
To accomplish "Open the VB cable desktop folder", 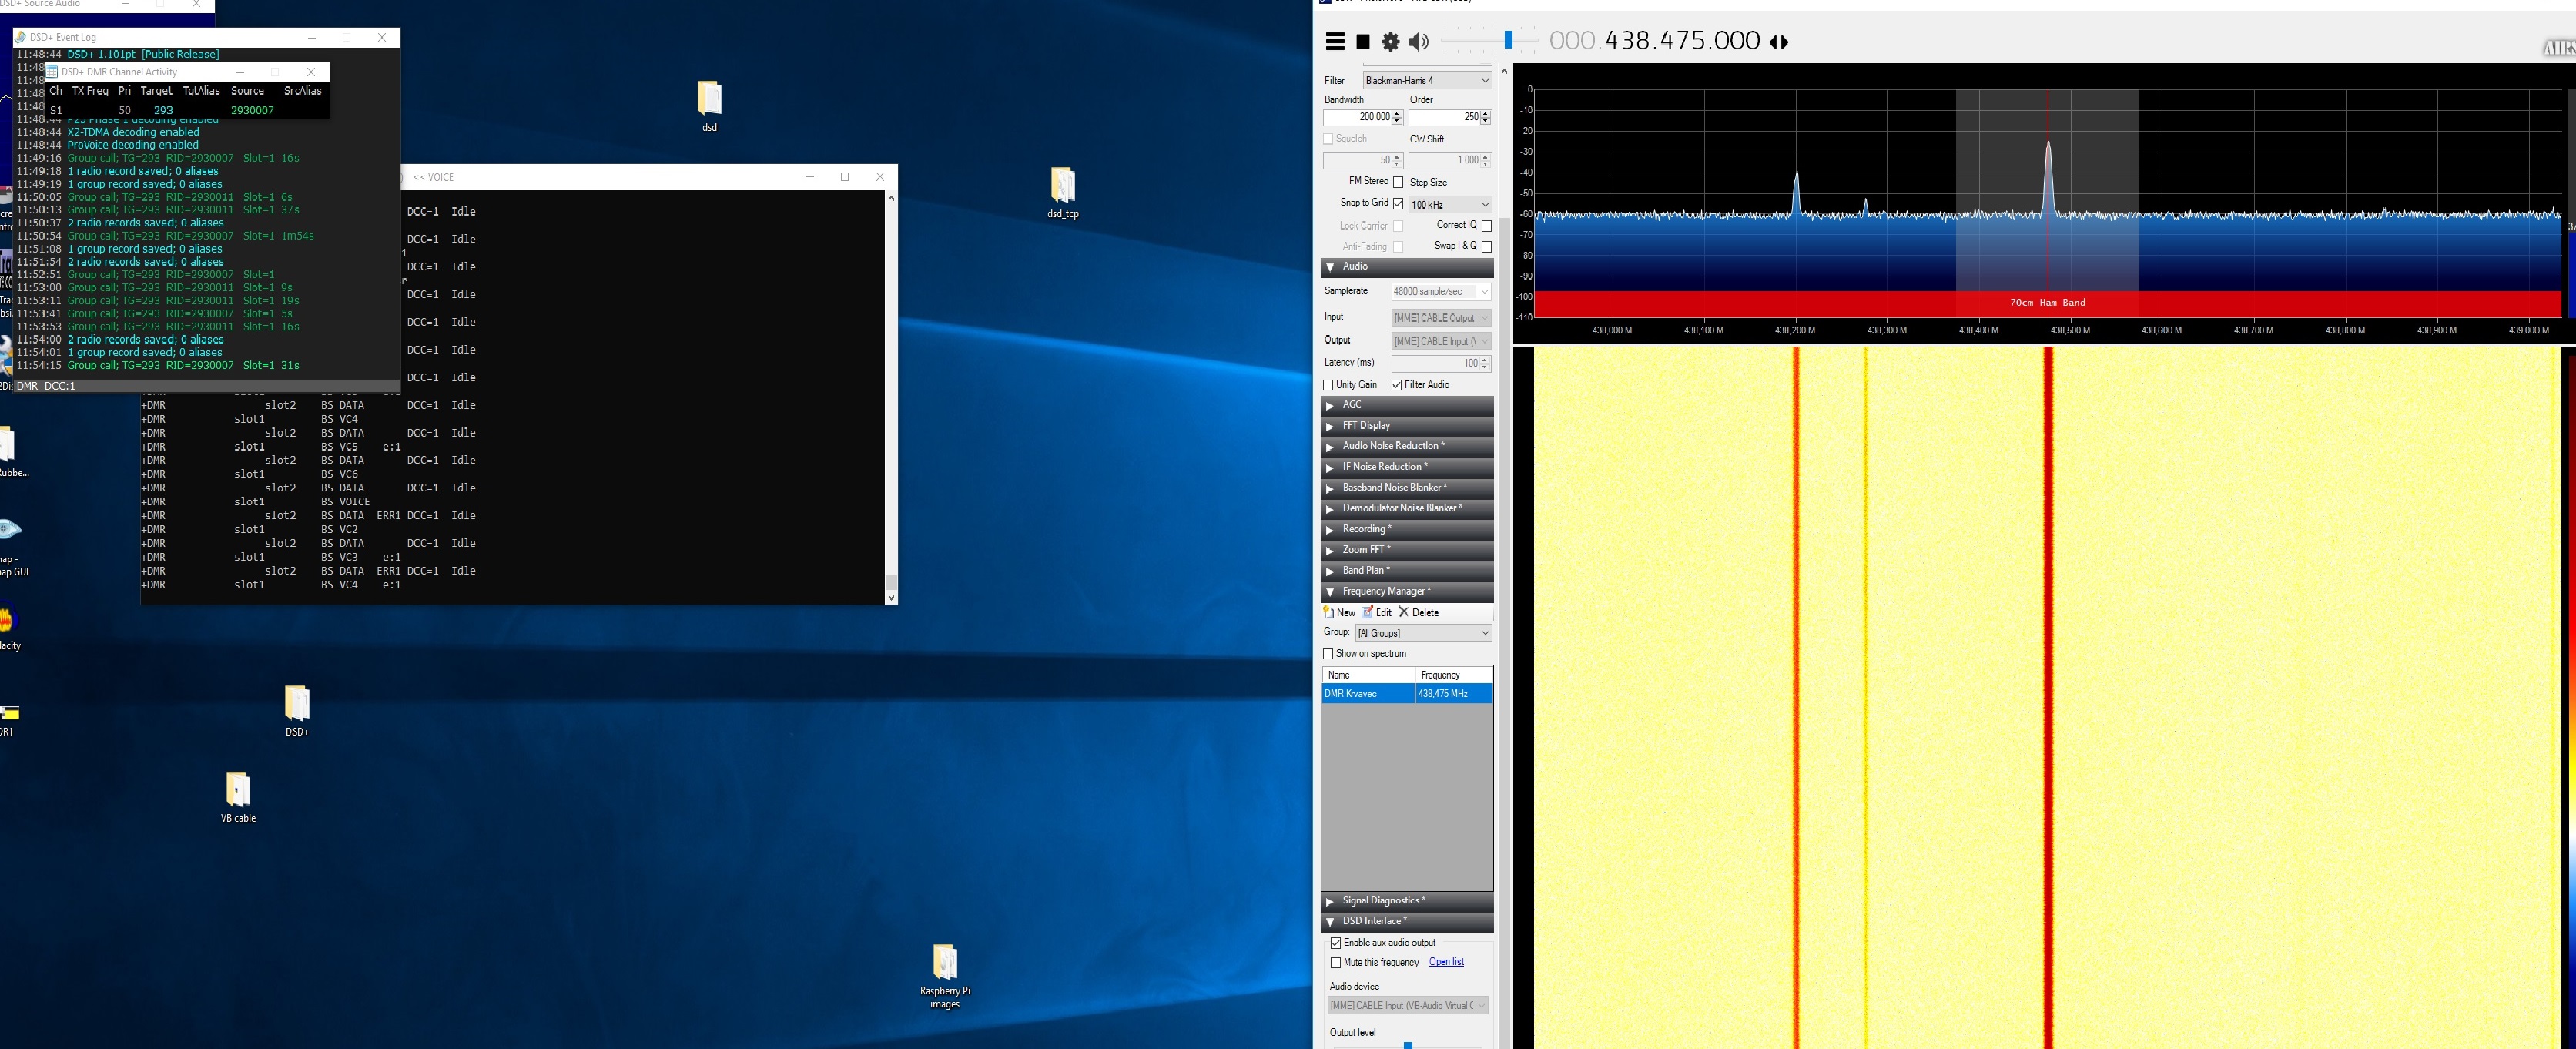I will [x=238, y=791].
